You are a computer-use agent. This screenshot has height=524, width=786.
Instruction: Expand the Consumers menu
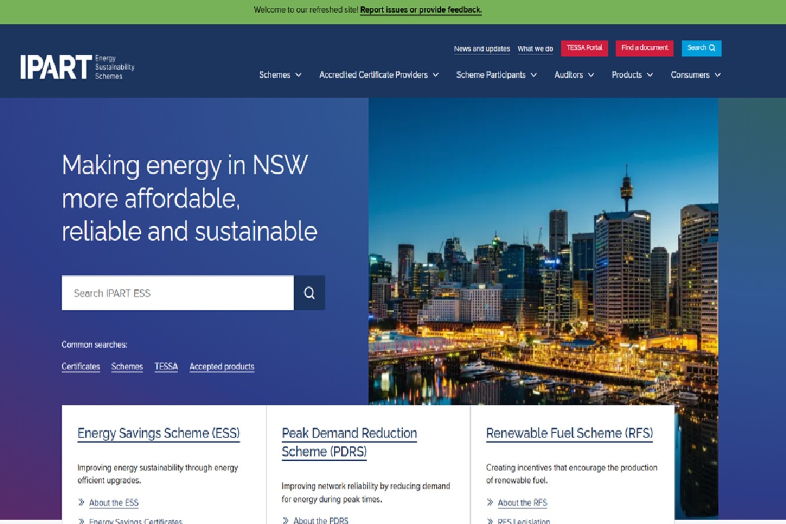pyautogui.click(x=695, y=75)
